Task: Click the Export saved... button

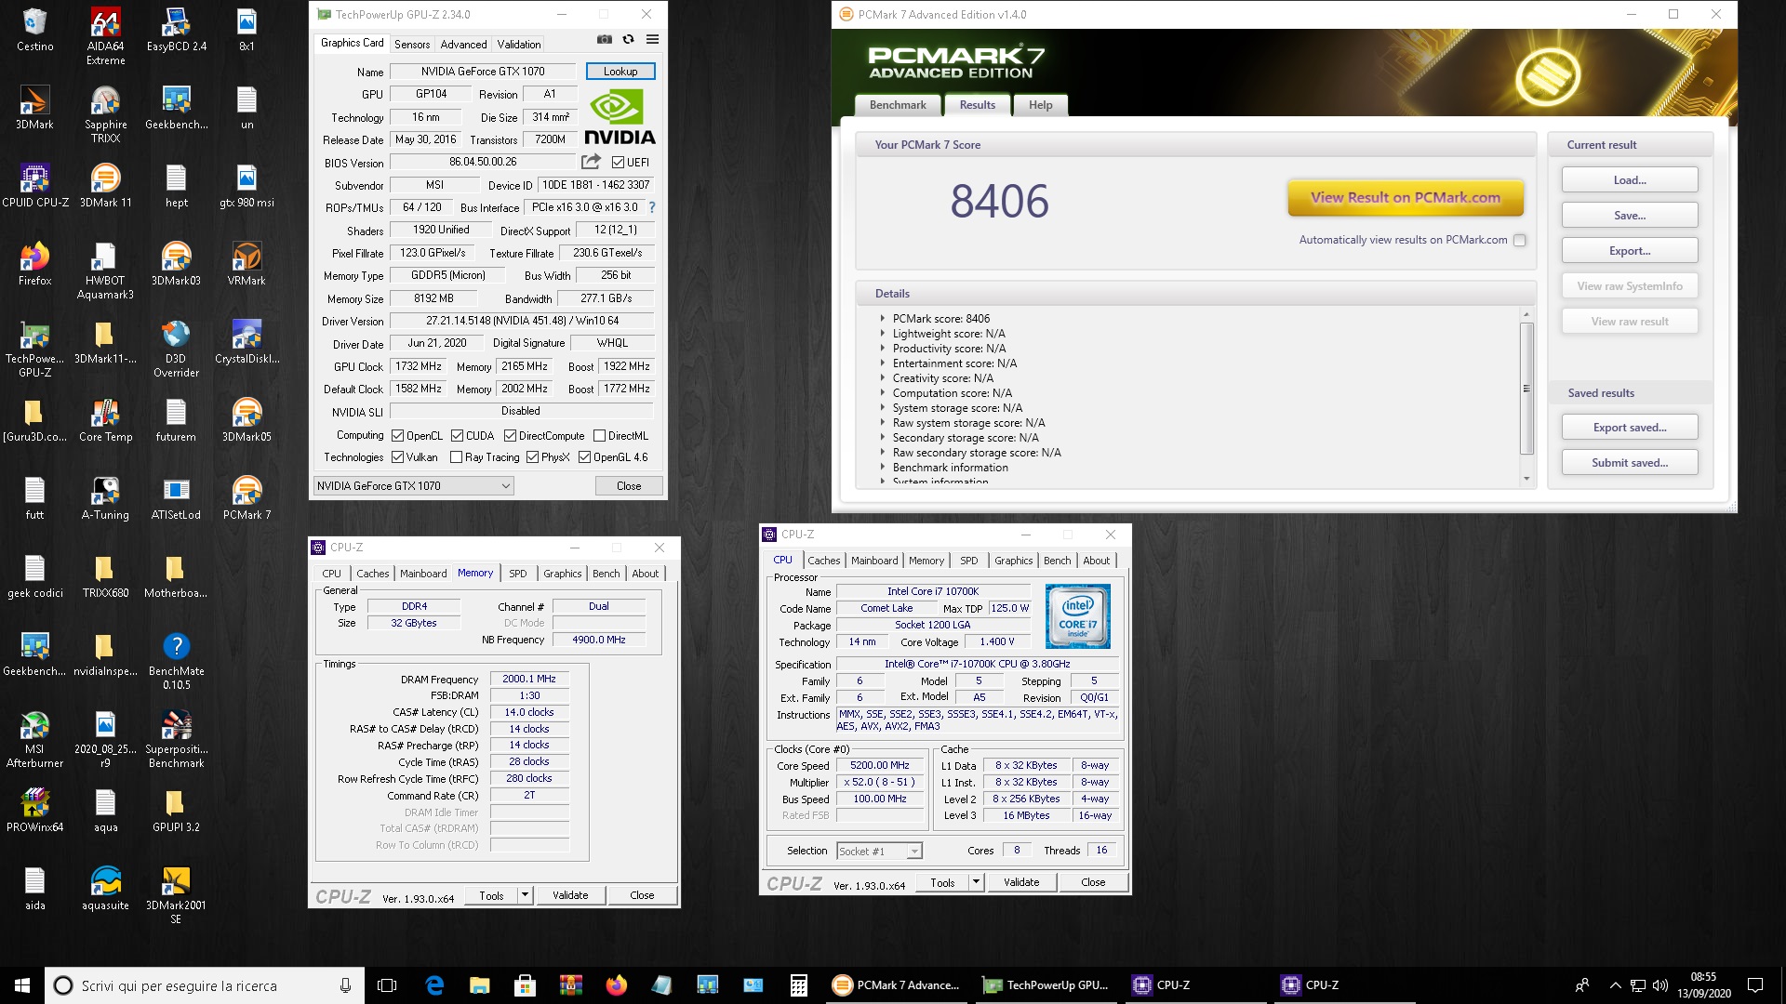Action: (1630, 428)
